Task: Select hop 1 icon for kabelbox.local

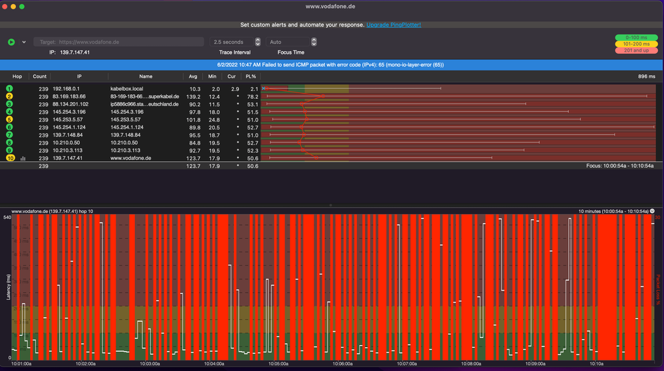Action: 9,88
